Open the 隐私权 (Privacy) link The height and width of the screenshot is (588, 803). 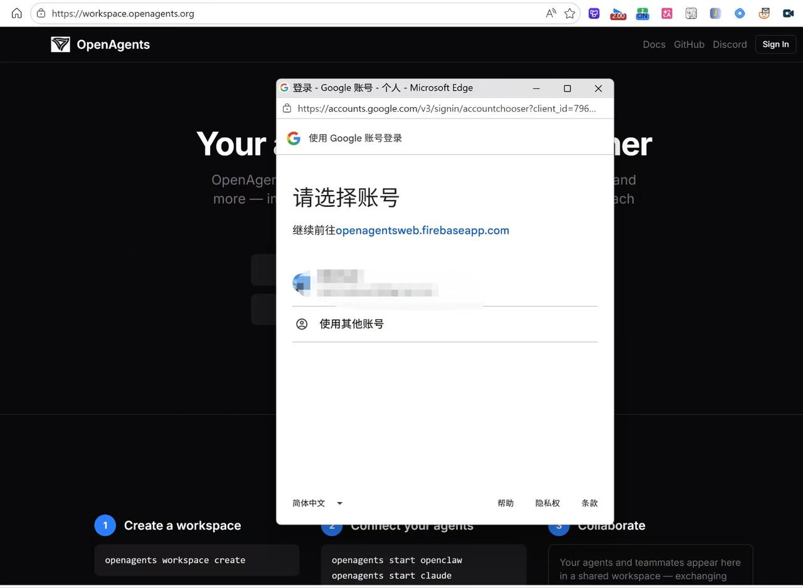coord(548,503)
